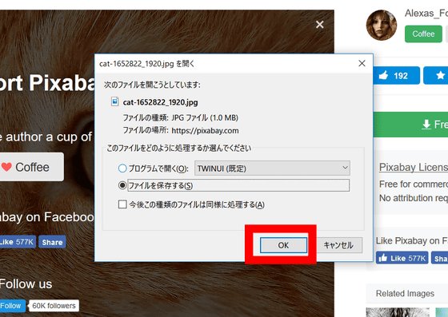
Task: Check 今後この種類のファイルは同様に処理する checkbox
Action: pos(122,204)
